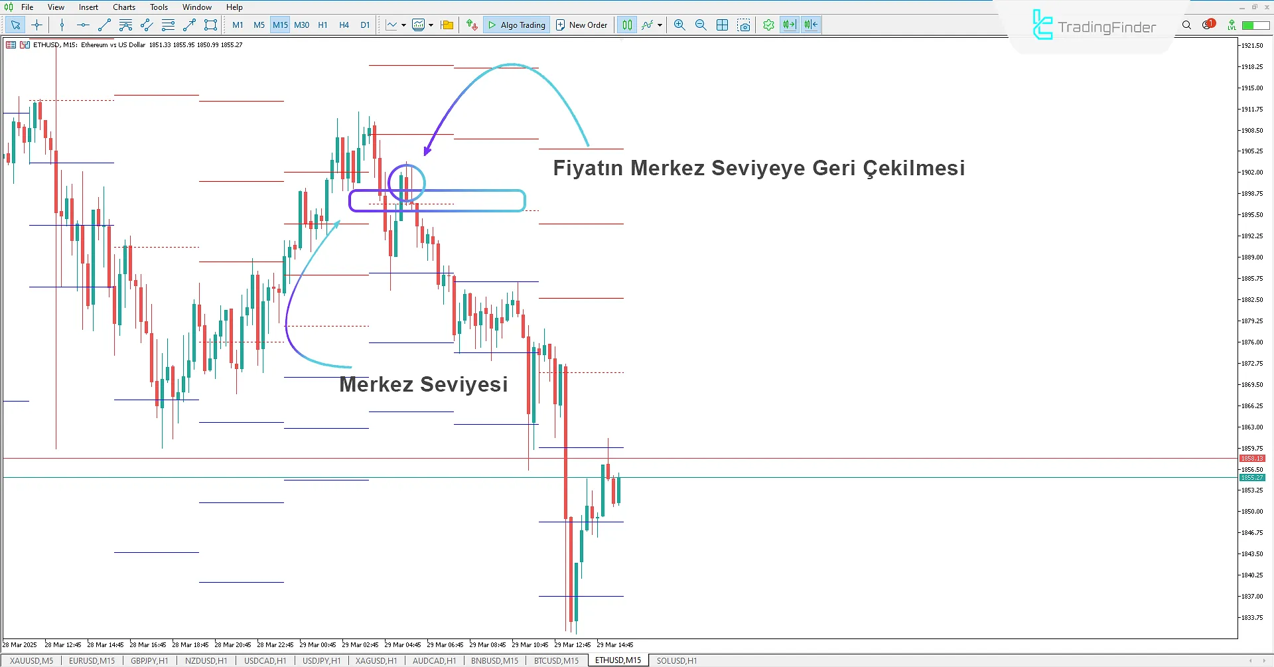Tile chart windows with grid icon
Screen dimensions: 1274x667
point(723,25)
